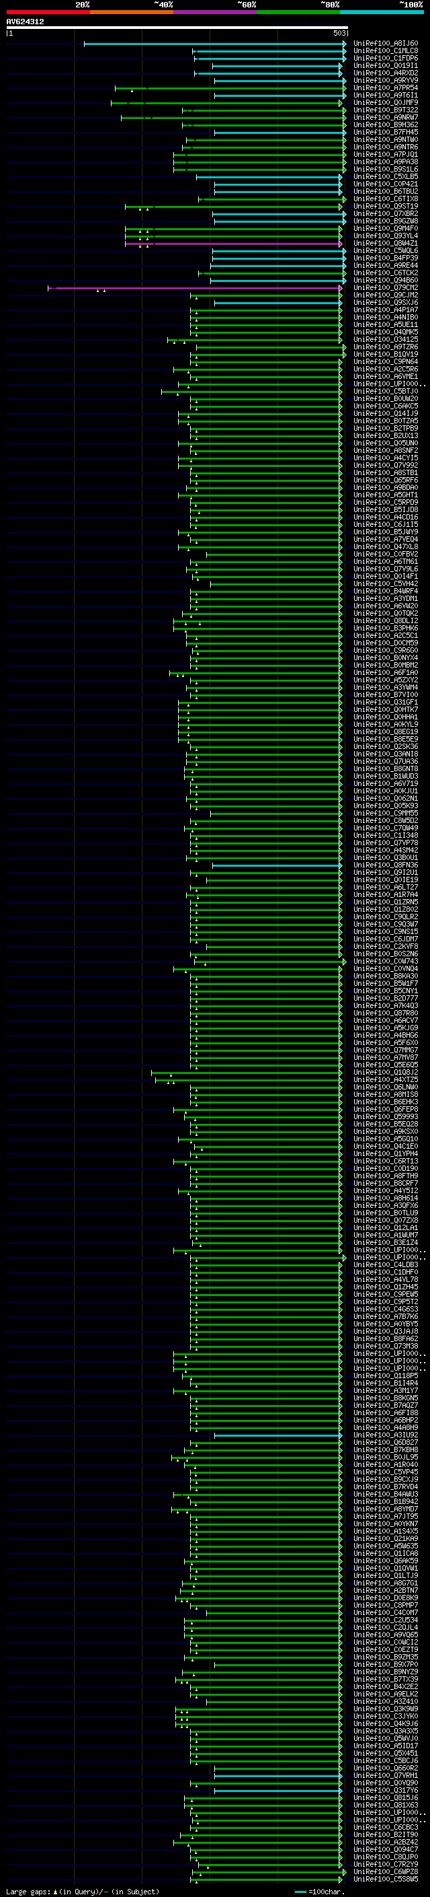Click the cyan alignment bar of UniRef100_Q317Y6
The width and height of the screenshot is (430, 1897).
(x=278, y=1791)
